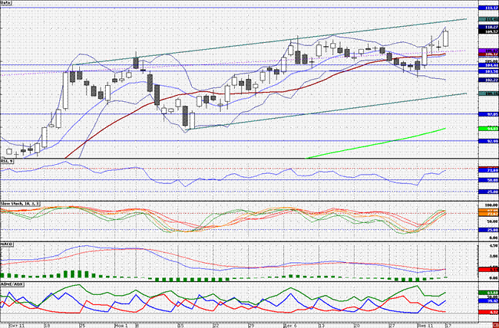Click the RSI, 9 indicator label
This screenshot has width=499, height=328.
point(6,161)
